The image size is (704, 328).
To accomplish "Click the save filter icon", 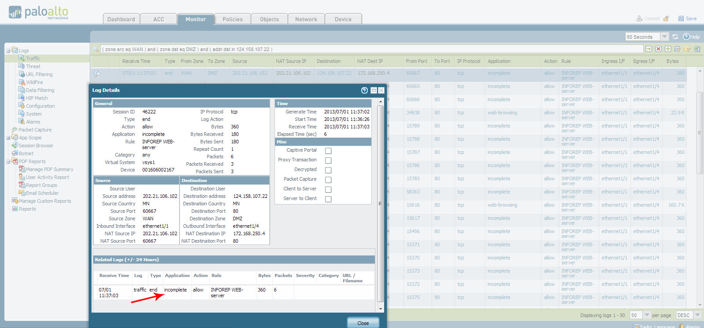I will click(678, 49).
